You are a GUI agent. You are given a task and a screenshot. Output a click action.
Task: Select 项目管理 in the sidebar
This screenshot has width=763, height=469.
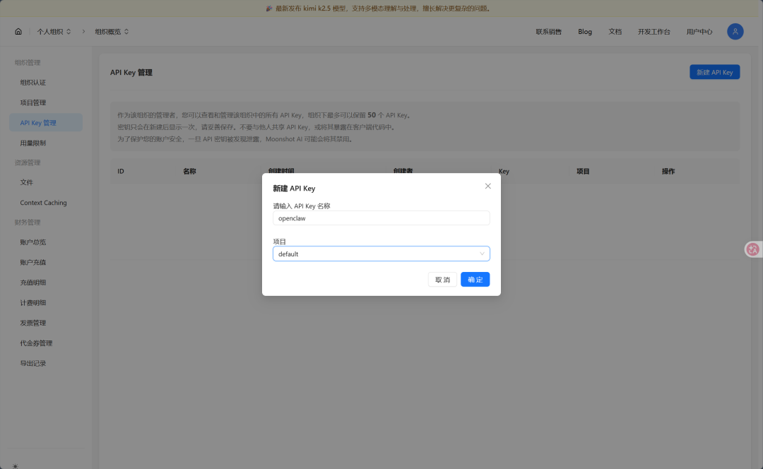(46, 102)
